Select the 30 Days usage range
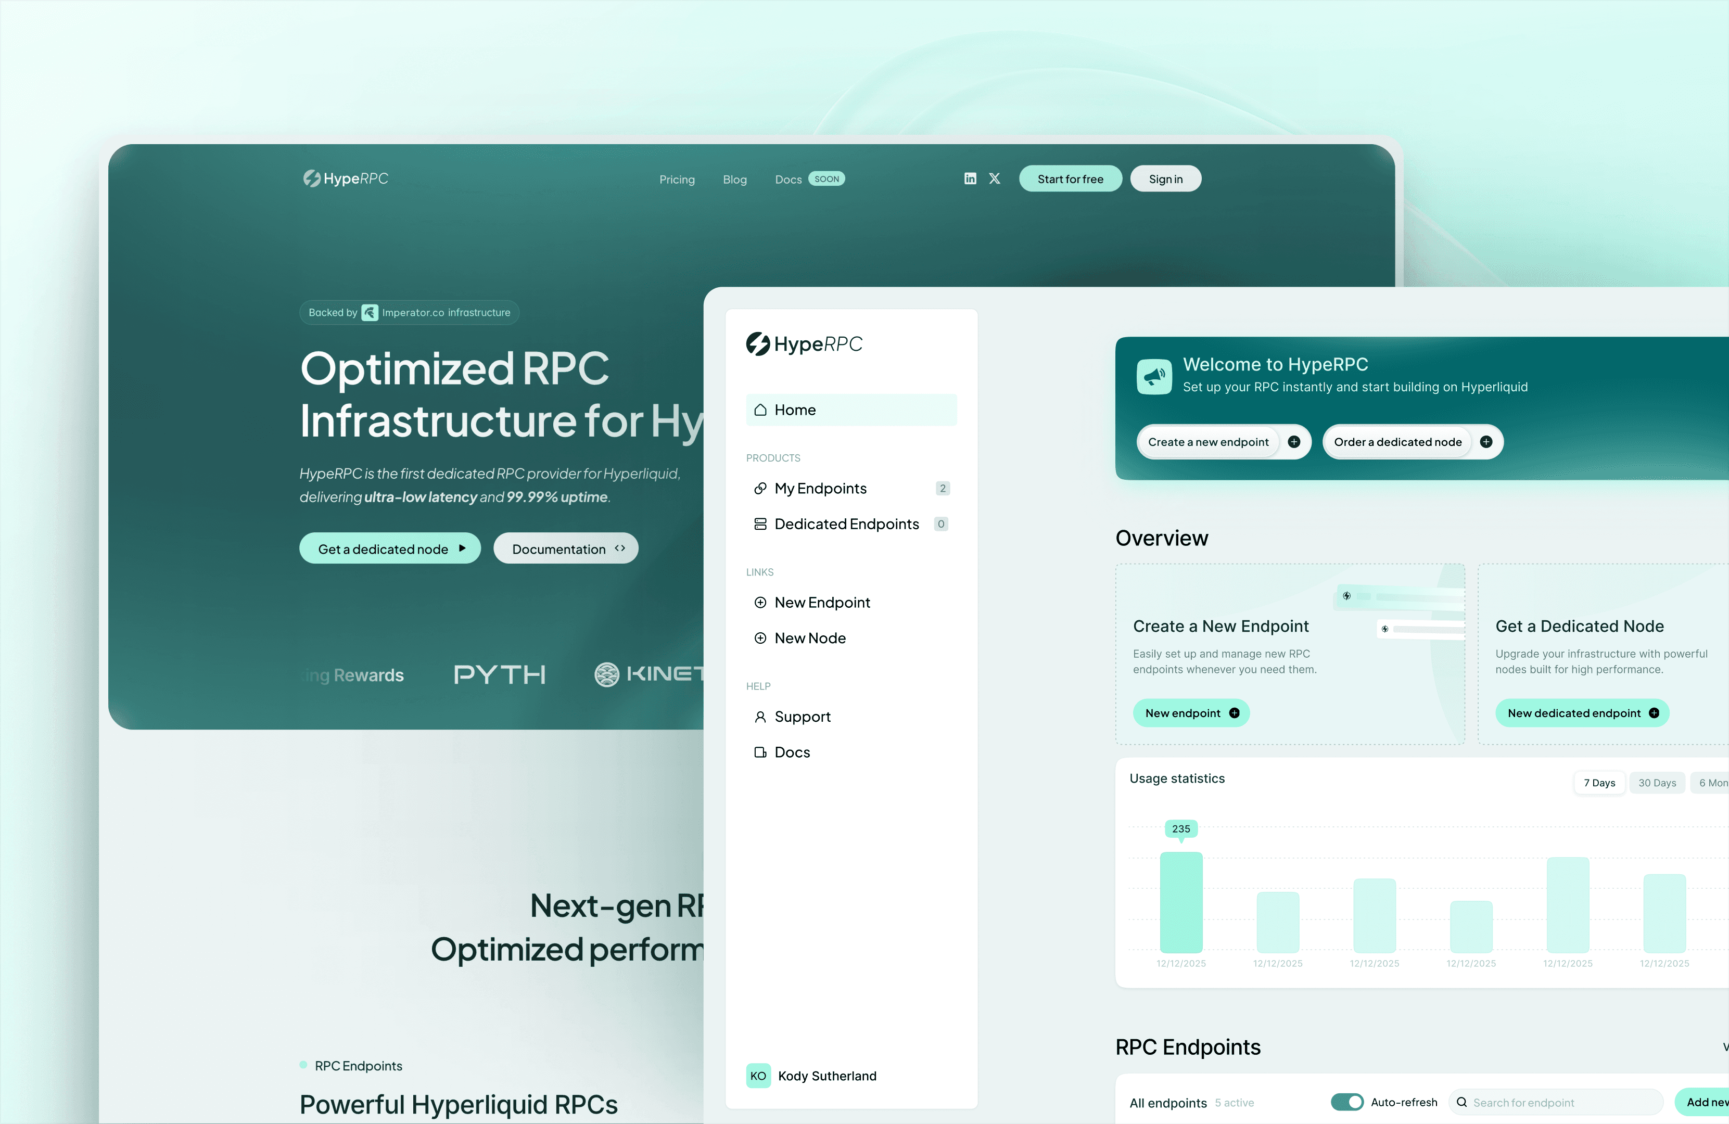The image size is (1729, 1124). pyautogui.click(x=1657, y=783)
